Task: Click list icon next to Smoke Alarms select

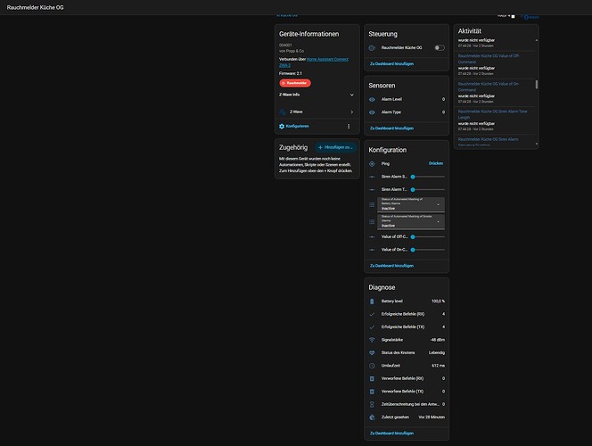Action: [x=372, y=222]
